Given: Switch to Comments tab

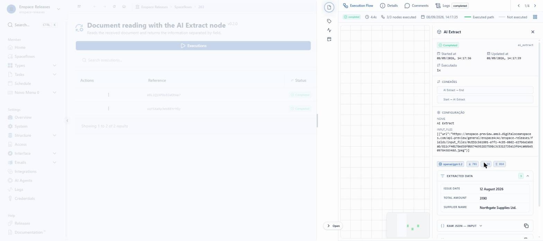Looking at the screenshot, I should click(417, 6).
